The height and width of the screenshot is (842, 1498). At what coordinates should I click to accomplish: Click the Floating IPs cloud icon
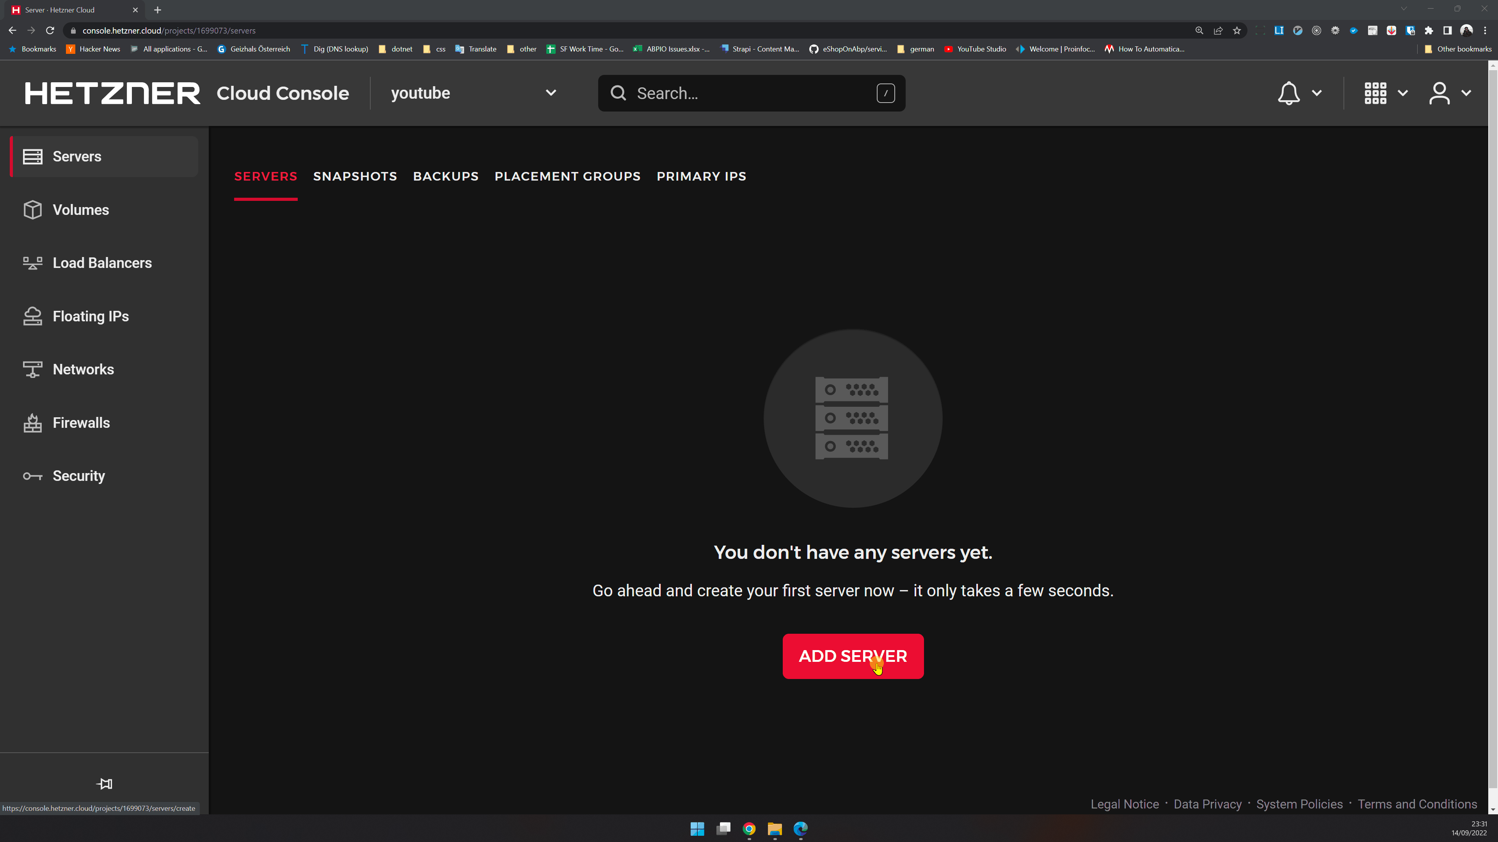[32, 316]
